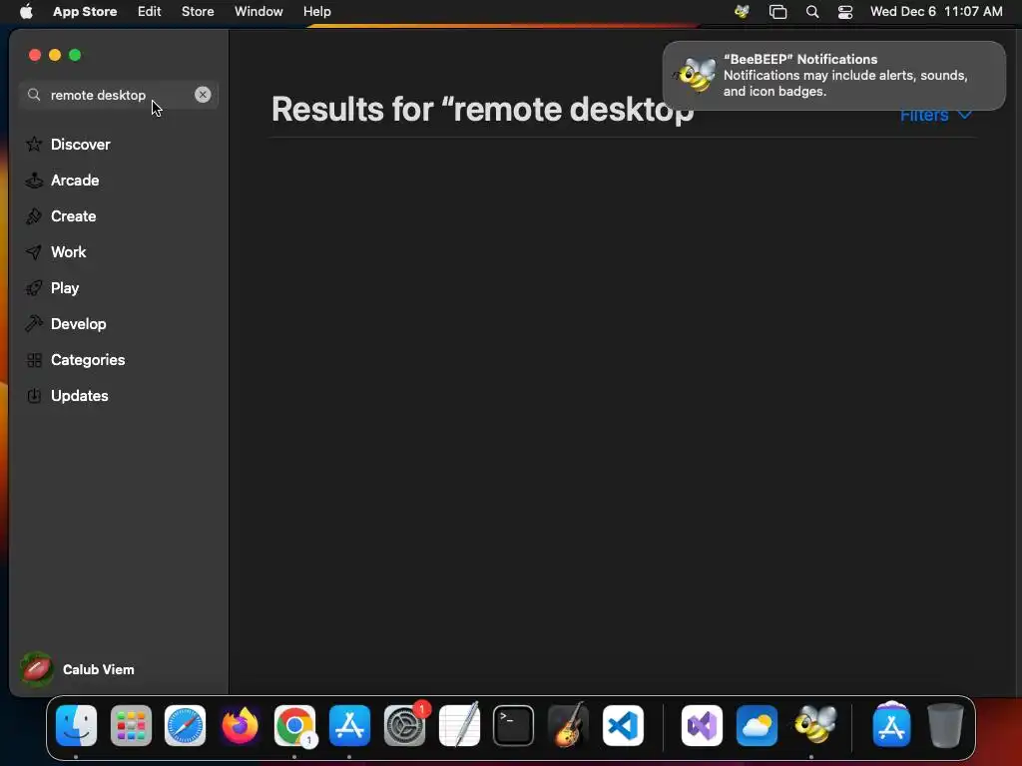Open Spotlight search in menu bar

click(x=812, y=12)
